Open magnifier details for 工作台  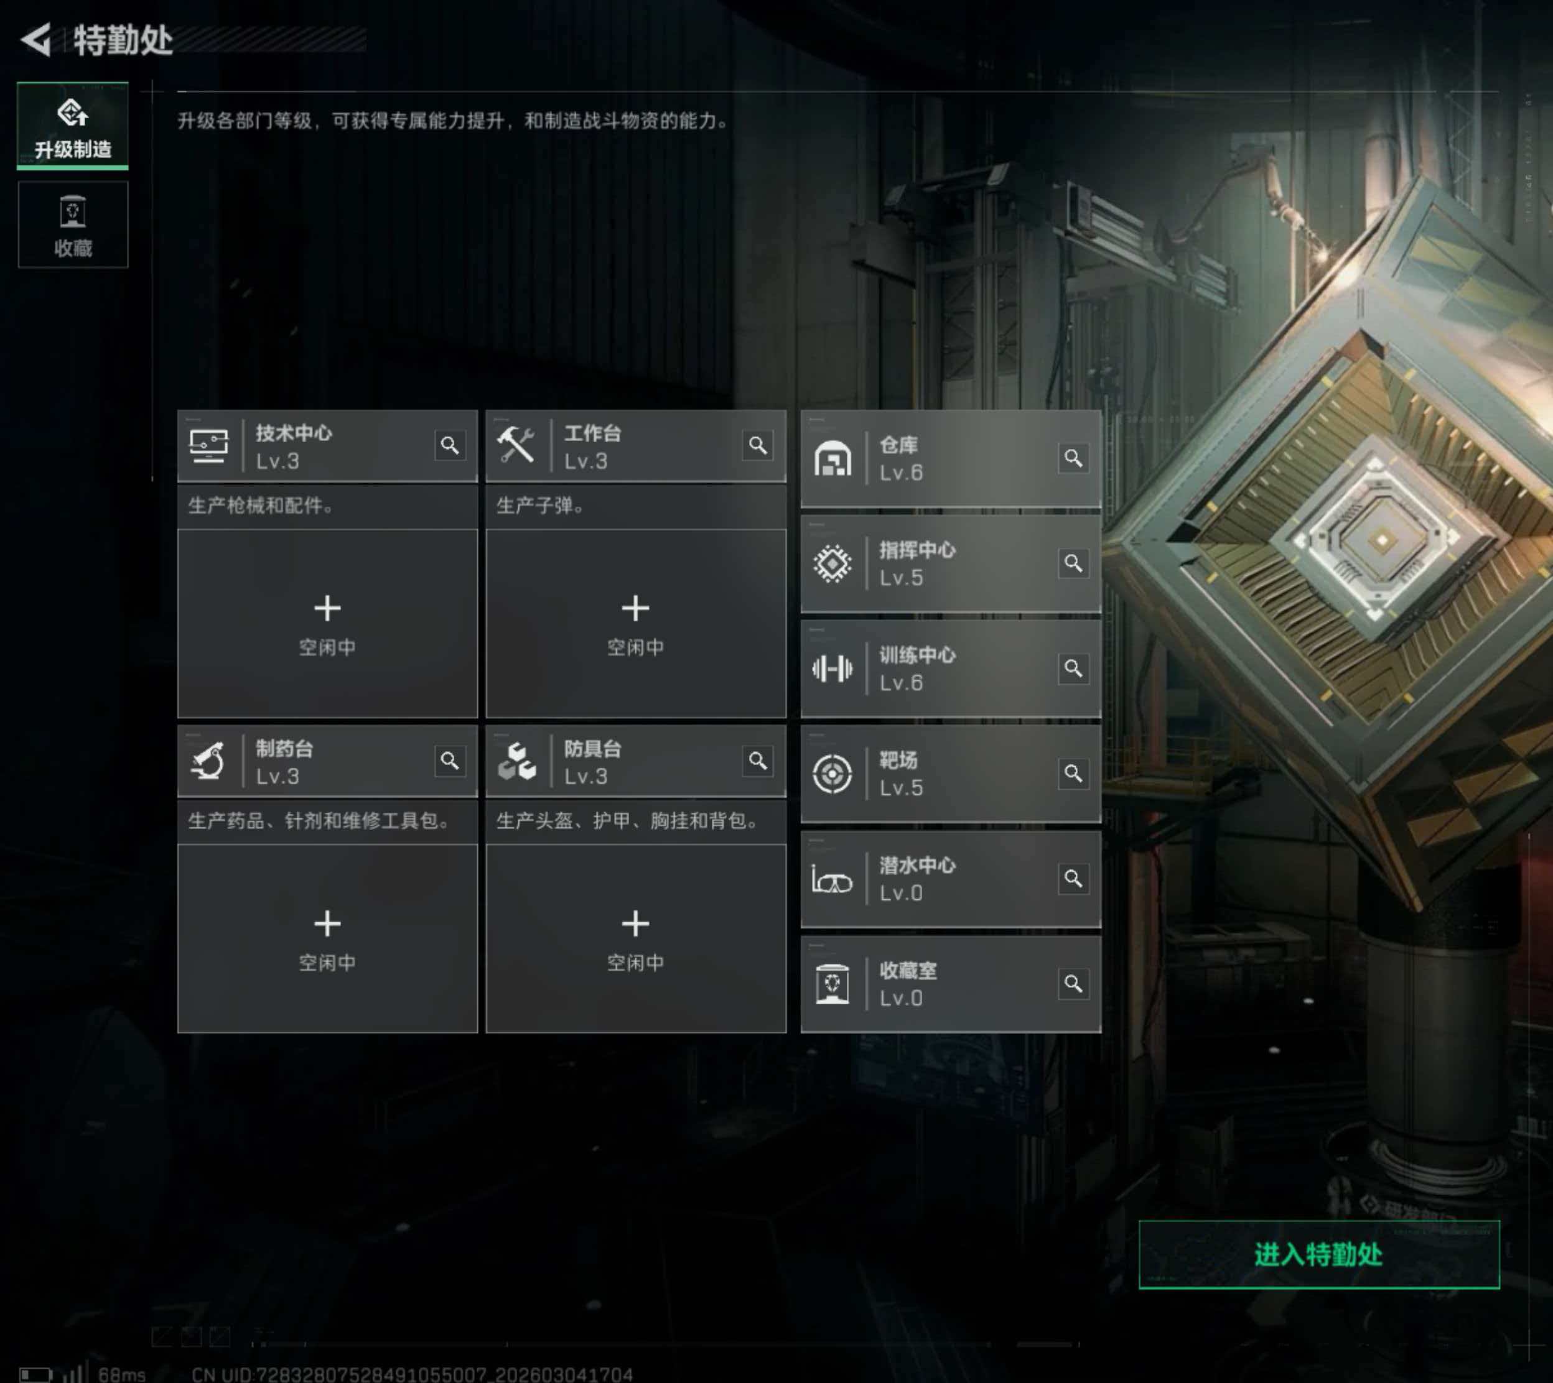758,445
